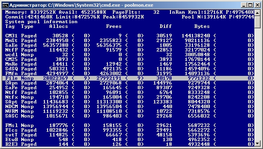This screenshot has width=263, height=149.
Task: Click the CM31 tag row
Action: [x=128, y=36]
